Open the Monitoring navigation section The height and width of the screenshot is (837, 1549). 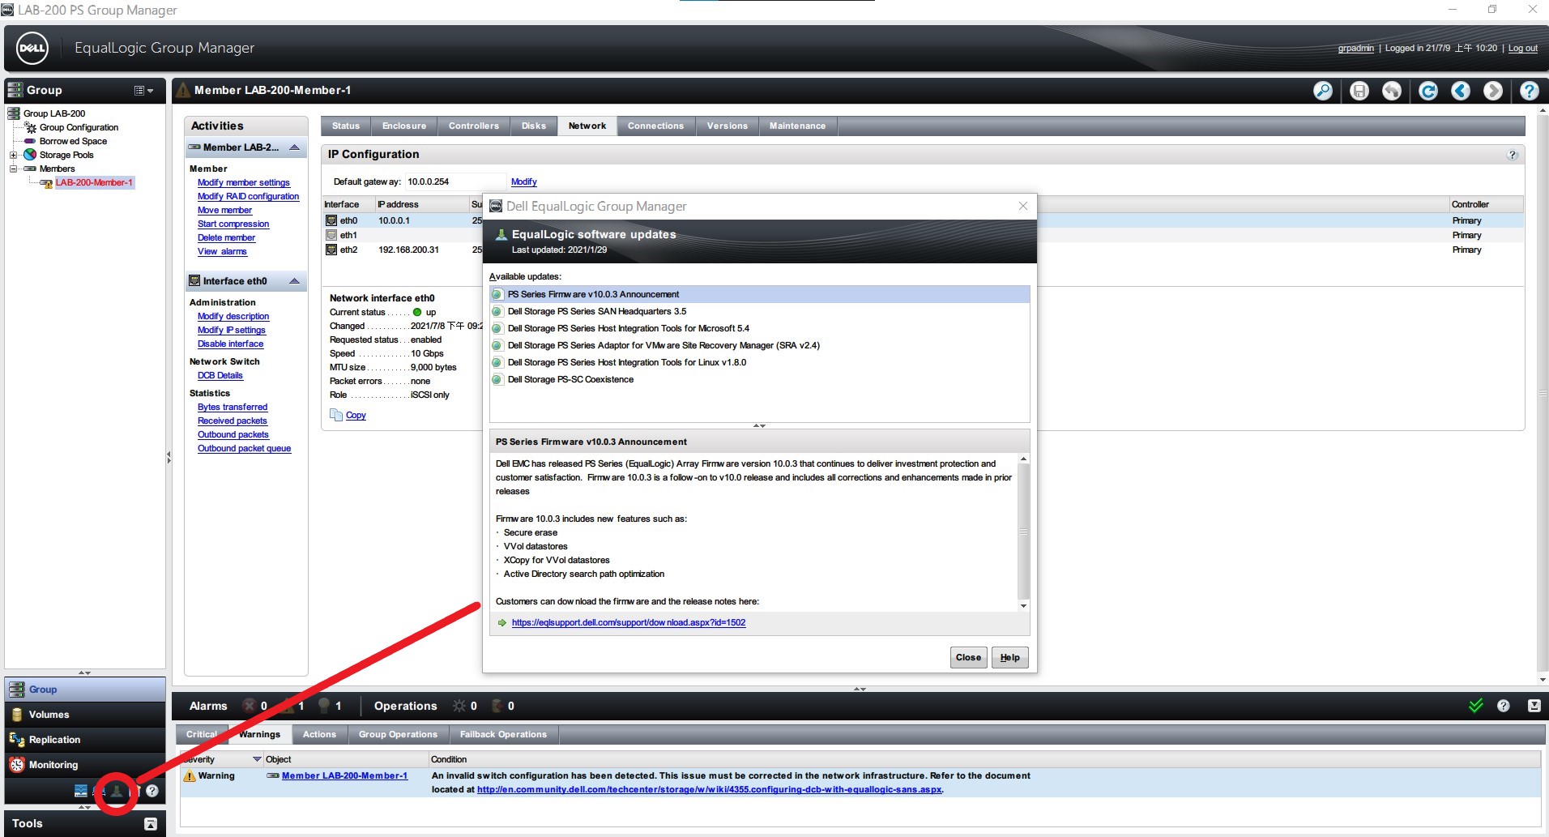(x=85, y=765)
